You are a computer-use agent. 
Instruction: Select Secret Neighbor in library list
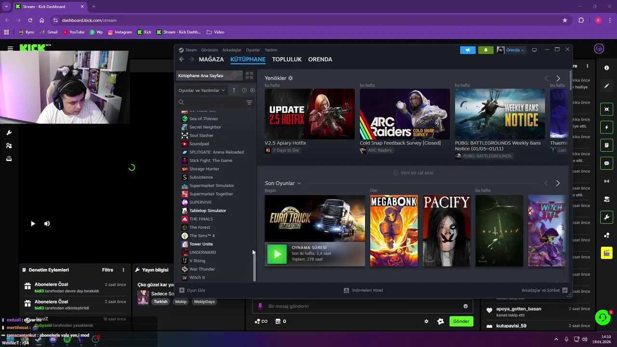point(205,127)
